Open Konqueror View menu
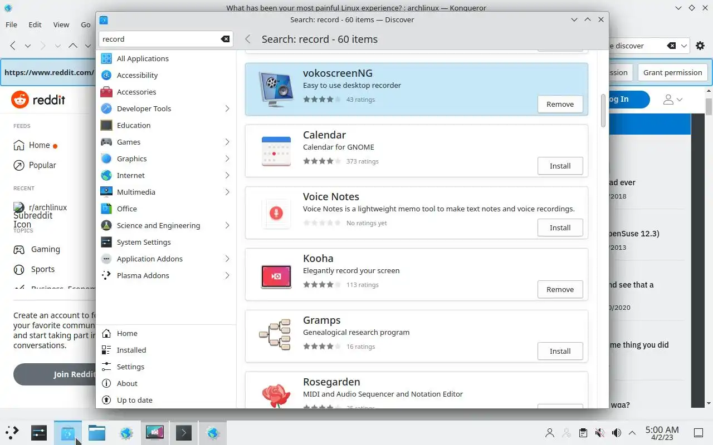This screenshot has width=713, height=445. coord(61,24)
